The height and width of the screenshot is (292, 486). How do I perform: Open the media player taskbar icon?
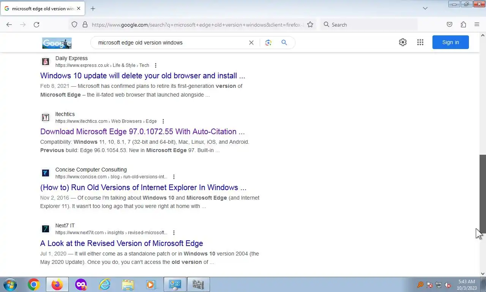(151, 284)
